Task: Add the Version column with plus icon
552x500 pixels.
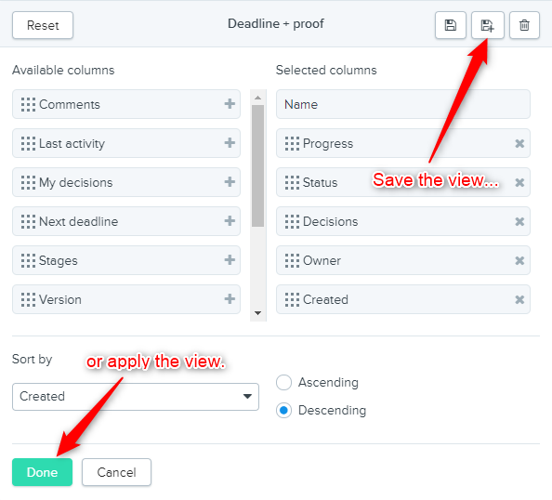Action: 230,299
